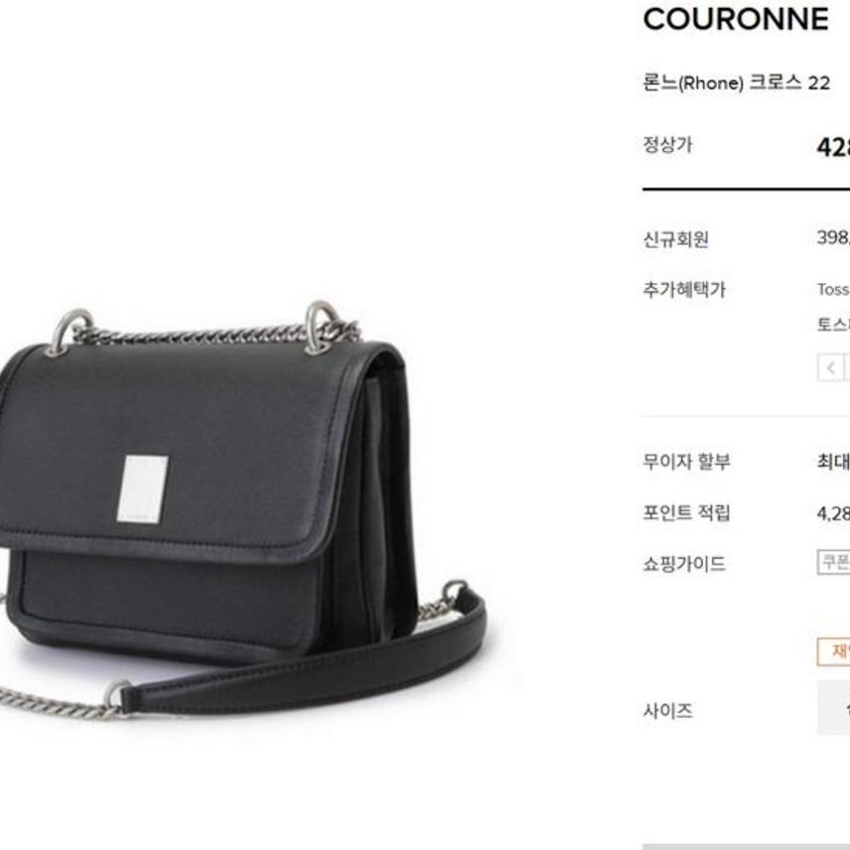Click the 4,28 points value

[834, 513]
